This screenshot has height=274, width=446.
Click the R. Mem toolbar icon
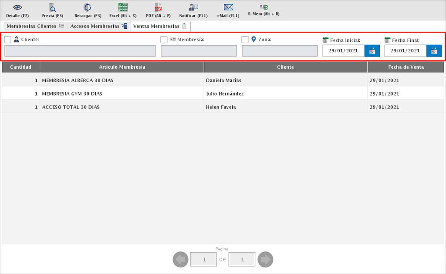(264, 7)
